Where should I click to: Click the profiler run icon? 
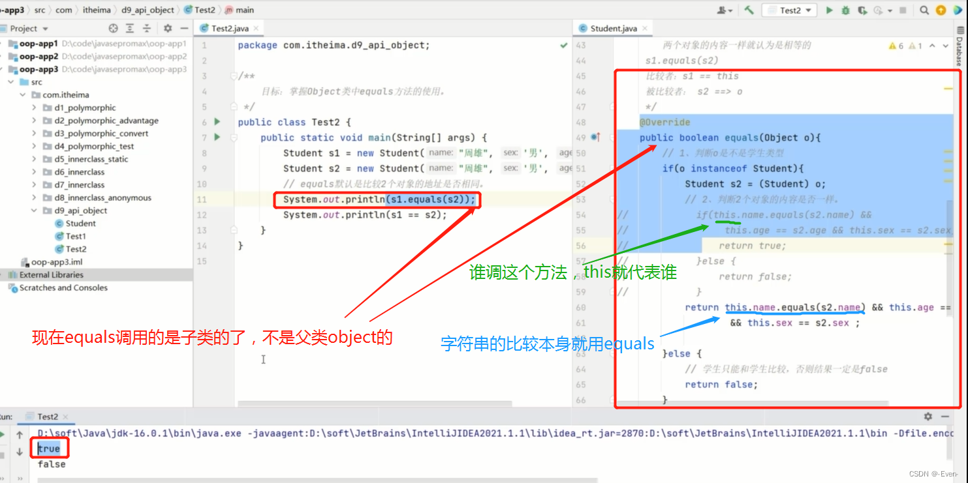(878, 10)
